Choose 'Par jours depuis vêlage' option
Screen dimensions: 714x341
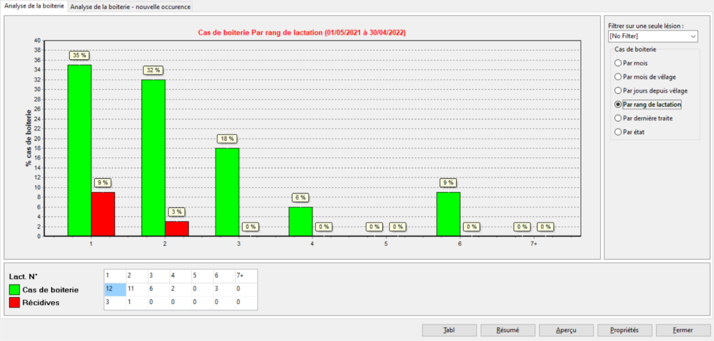[x=618, y=90]
